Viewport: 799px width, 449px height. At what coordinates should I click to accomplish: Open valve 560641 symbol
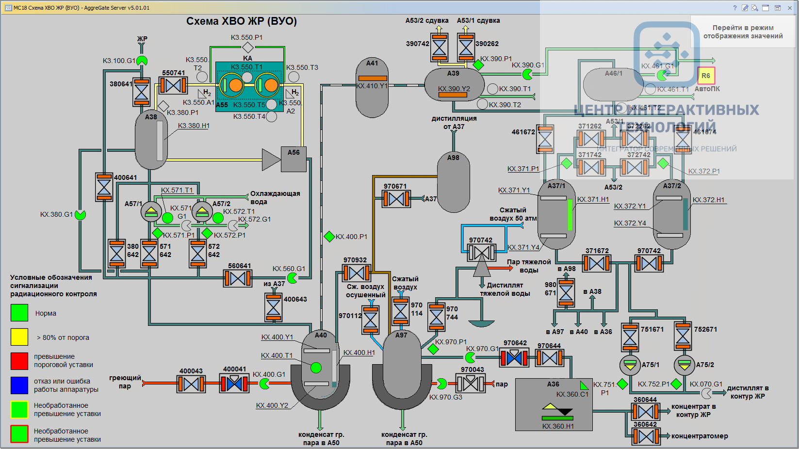[238, 279]
